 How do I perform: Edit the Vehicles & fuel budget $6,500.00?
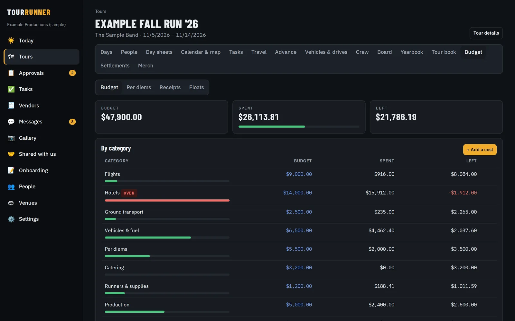tap(299, 230)
